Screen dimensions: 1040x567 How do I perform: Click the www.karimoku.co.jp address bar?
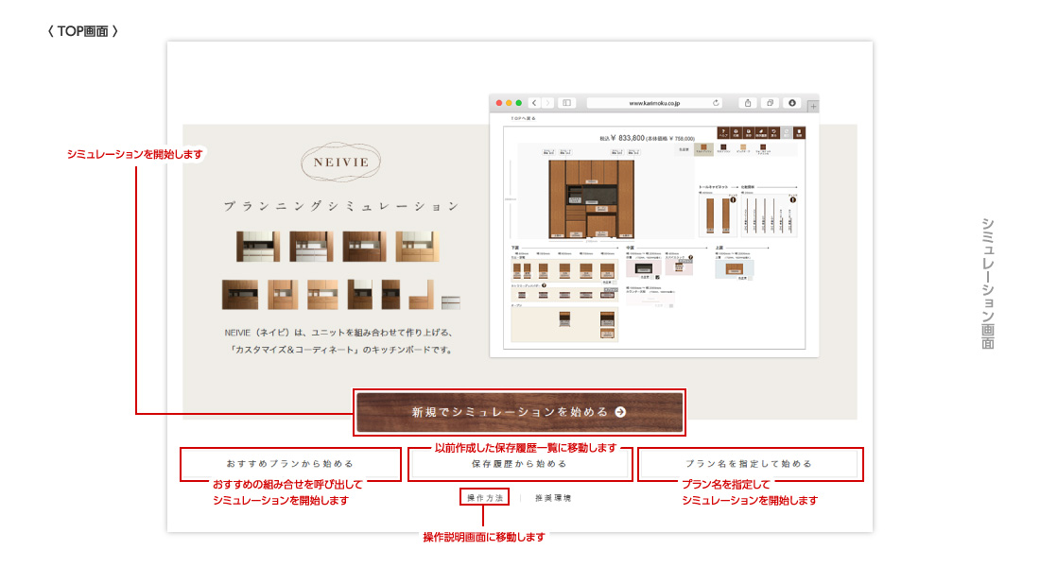[654, 102]
